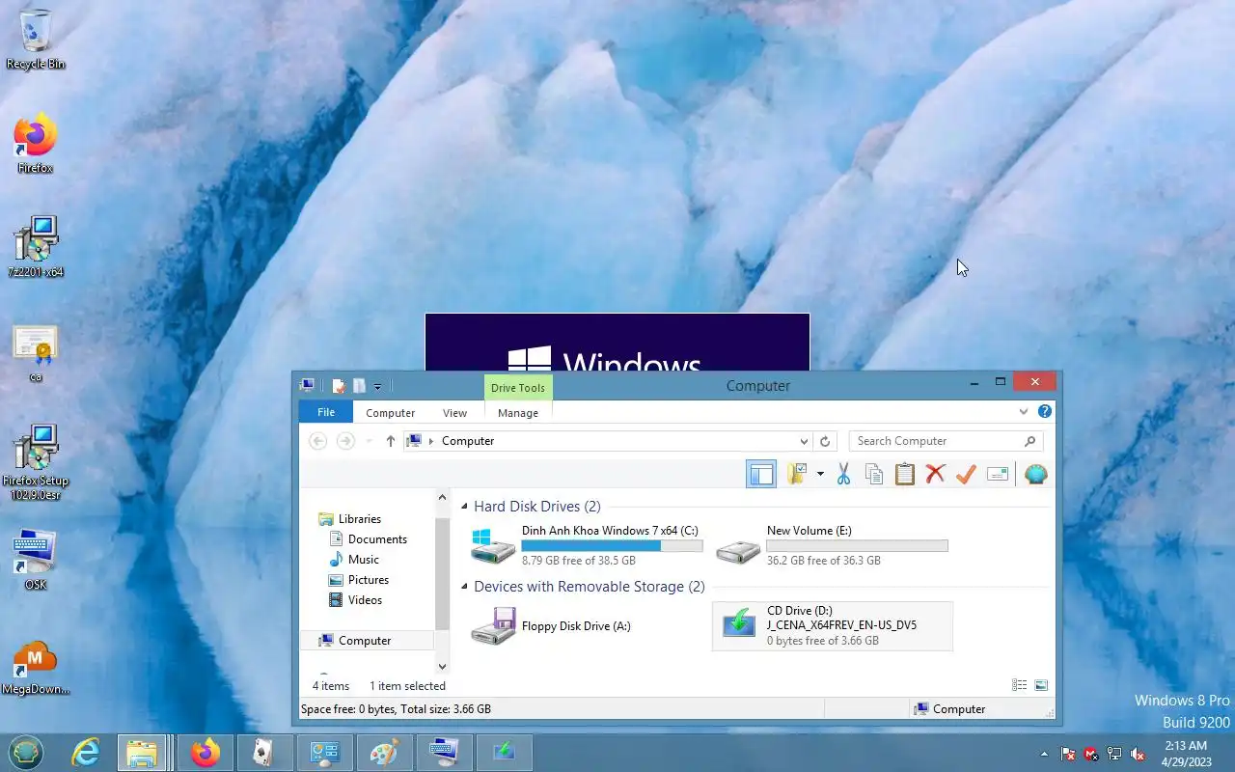Click the Back navigation arrow
The width and height of the screenshot is (1235, 772).
pyautogui.click(x=317, y=441)
